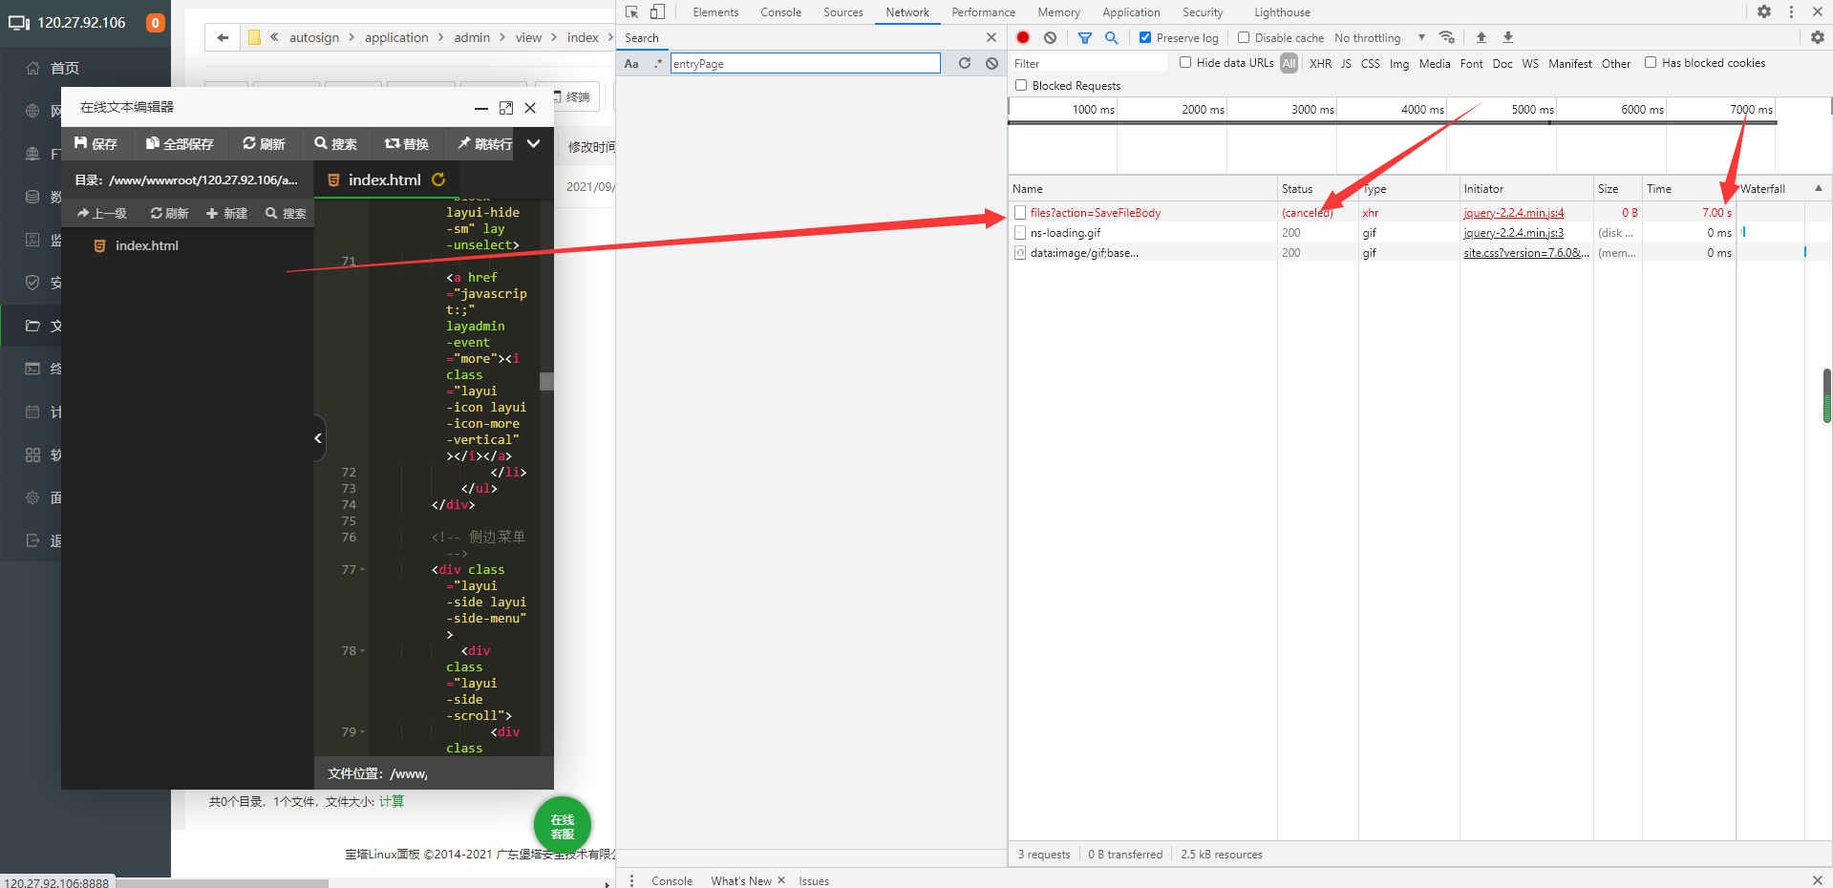Toggle Disable cache checkbox
Screen dimensions: 1833x888
tap(1244, 37)
